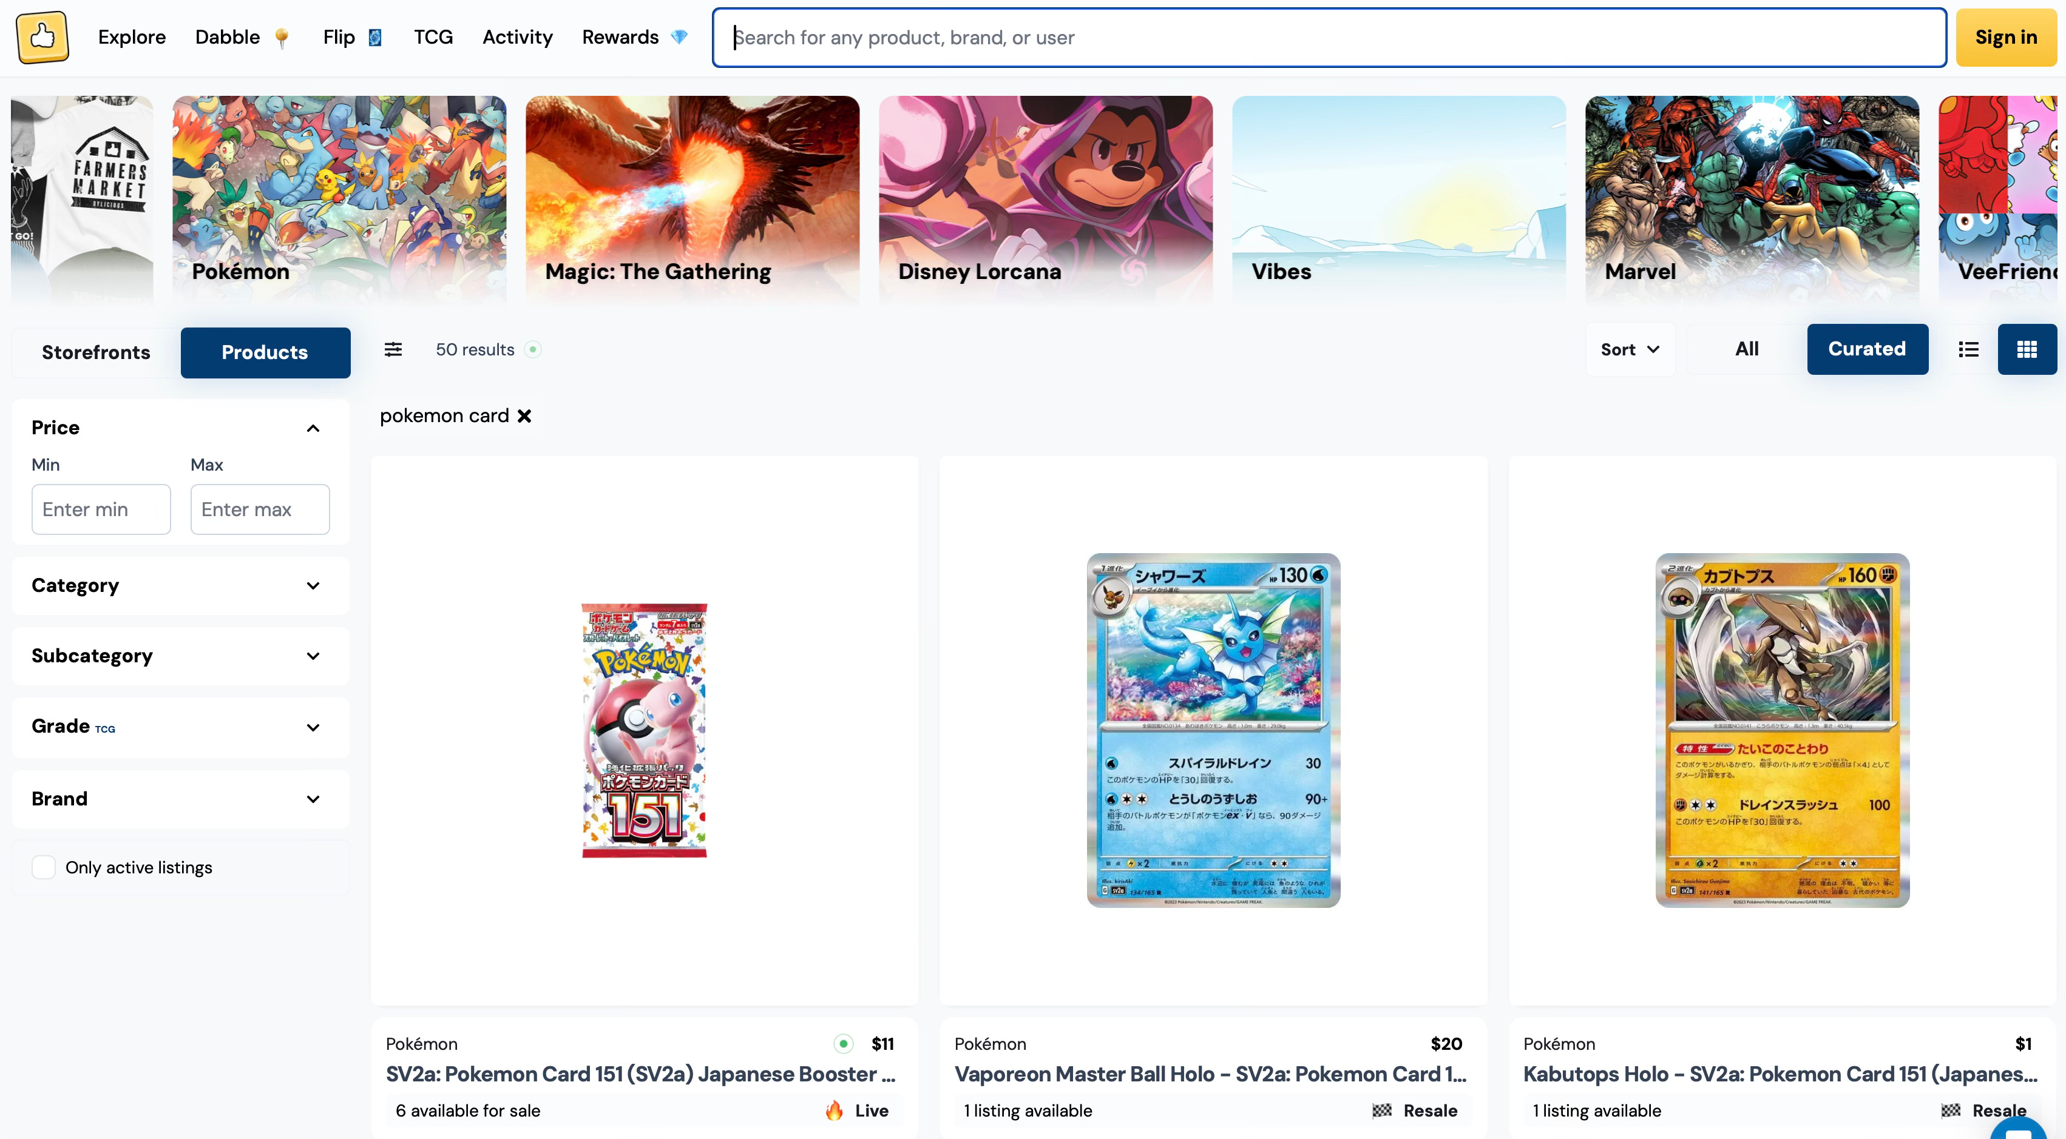Open Kabutops Holo listing title
The width and height of the screenshot is (2066, 1139).
(1781, 1074)
